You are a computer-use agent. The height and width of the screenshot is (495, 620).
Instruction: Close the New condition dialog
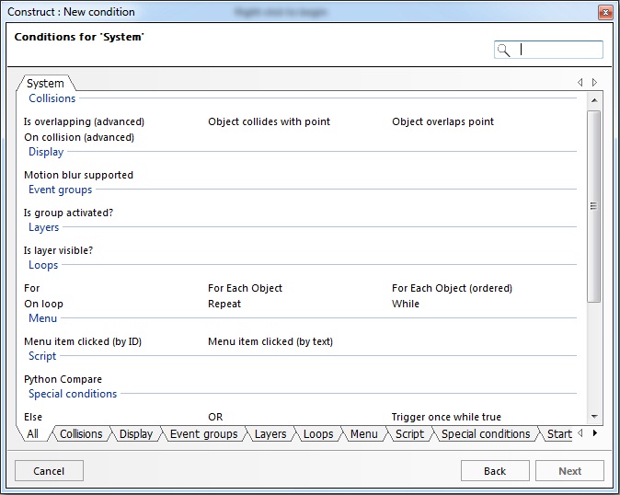pos(604,12)
